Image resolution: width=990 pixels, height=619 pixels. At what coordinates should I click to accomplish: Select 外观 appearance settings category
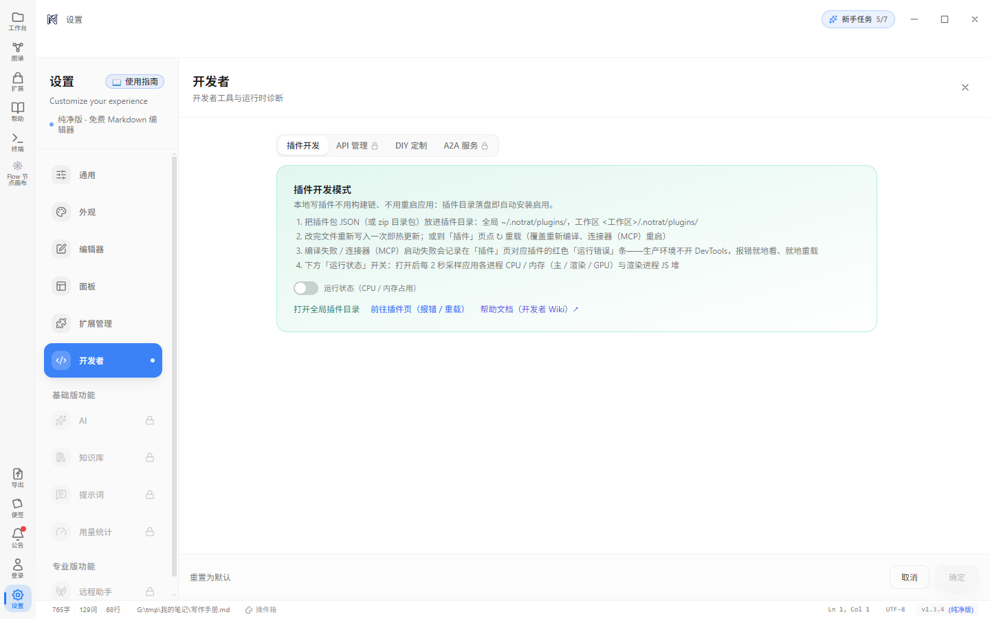(x=103, y=212)
